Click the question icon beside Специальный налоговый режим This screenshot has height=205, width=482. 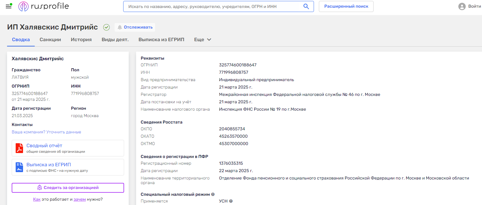point(213,194)
